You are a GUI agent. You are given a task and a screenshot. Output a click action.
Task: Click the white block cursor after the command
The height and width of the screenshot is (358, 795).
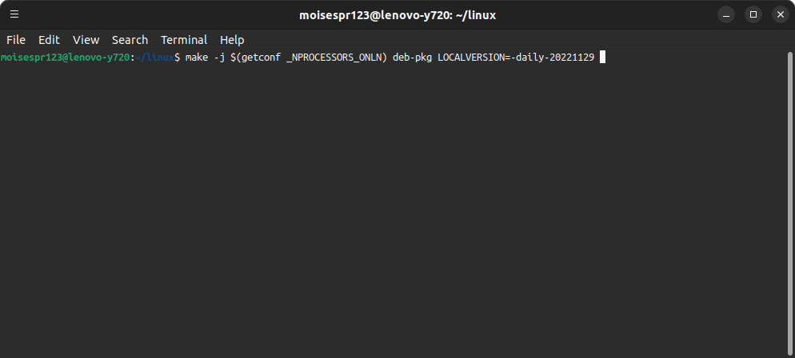click(603, 58)
